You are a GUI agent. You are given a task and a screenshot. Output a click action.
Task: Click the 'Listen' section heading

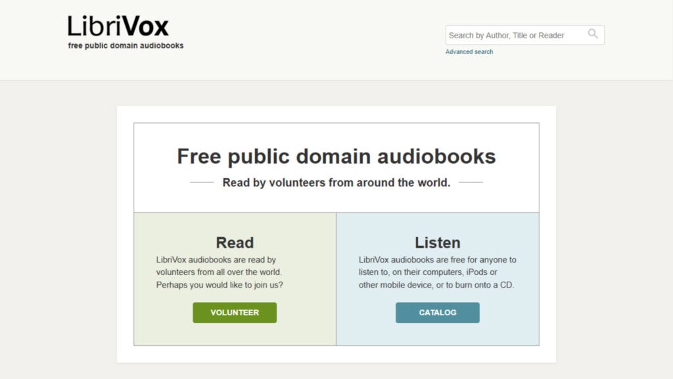click(x=437, y=242)
